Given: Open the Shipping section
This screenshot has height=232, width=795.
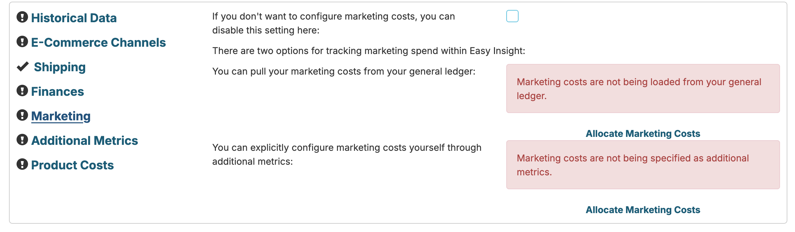Looking at the screenshot, I should pos(60,67).
